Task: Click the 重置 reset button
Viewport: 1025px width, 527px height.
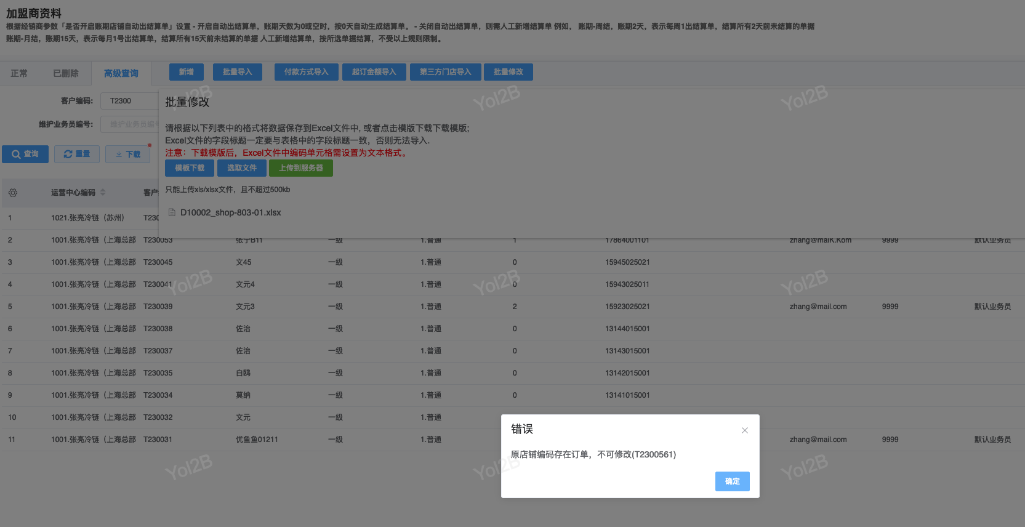Action: coord(77,154)
